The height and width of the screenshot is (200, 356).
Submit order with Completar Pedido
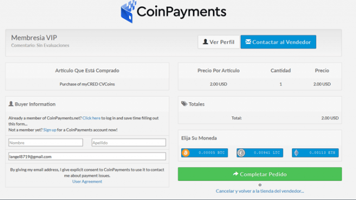[260, 174]
